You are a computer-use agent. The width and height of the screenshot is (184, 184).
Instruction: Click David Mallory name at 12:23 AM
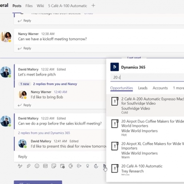click(x=28, y=118)
